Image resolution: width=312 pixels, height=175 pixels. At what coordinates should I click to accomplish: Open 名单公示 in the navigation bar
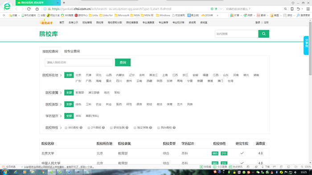[x=73, y=23]
